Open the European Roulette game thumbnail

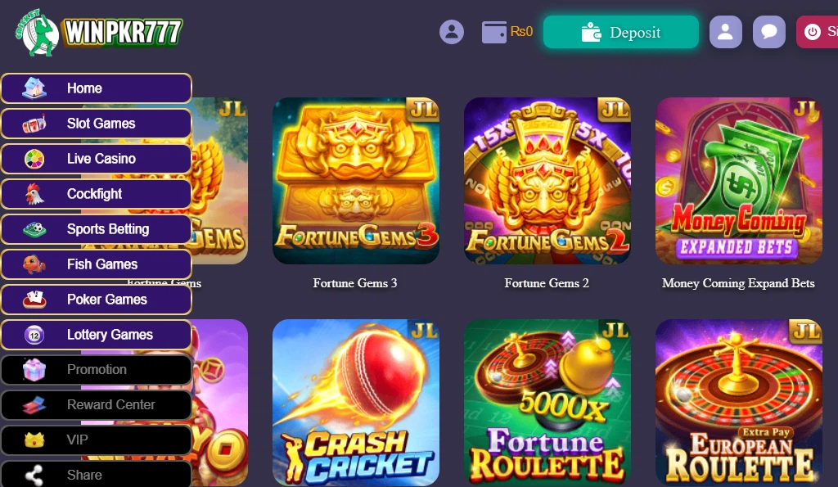739,403
